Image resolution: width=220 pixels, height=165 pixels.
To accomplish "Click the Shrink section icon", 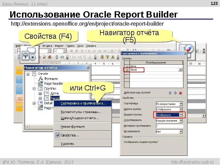I will click(102, 57).
